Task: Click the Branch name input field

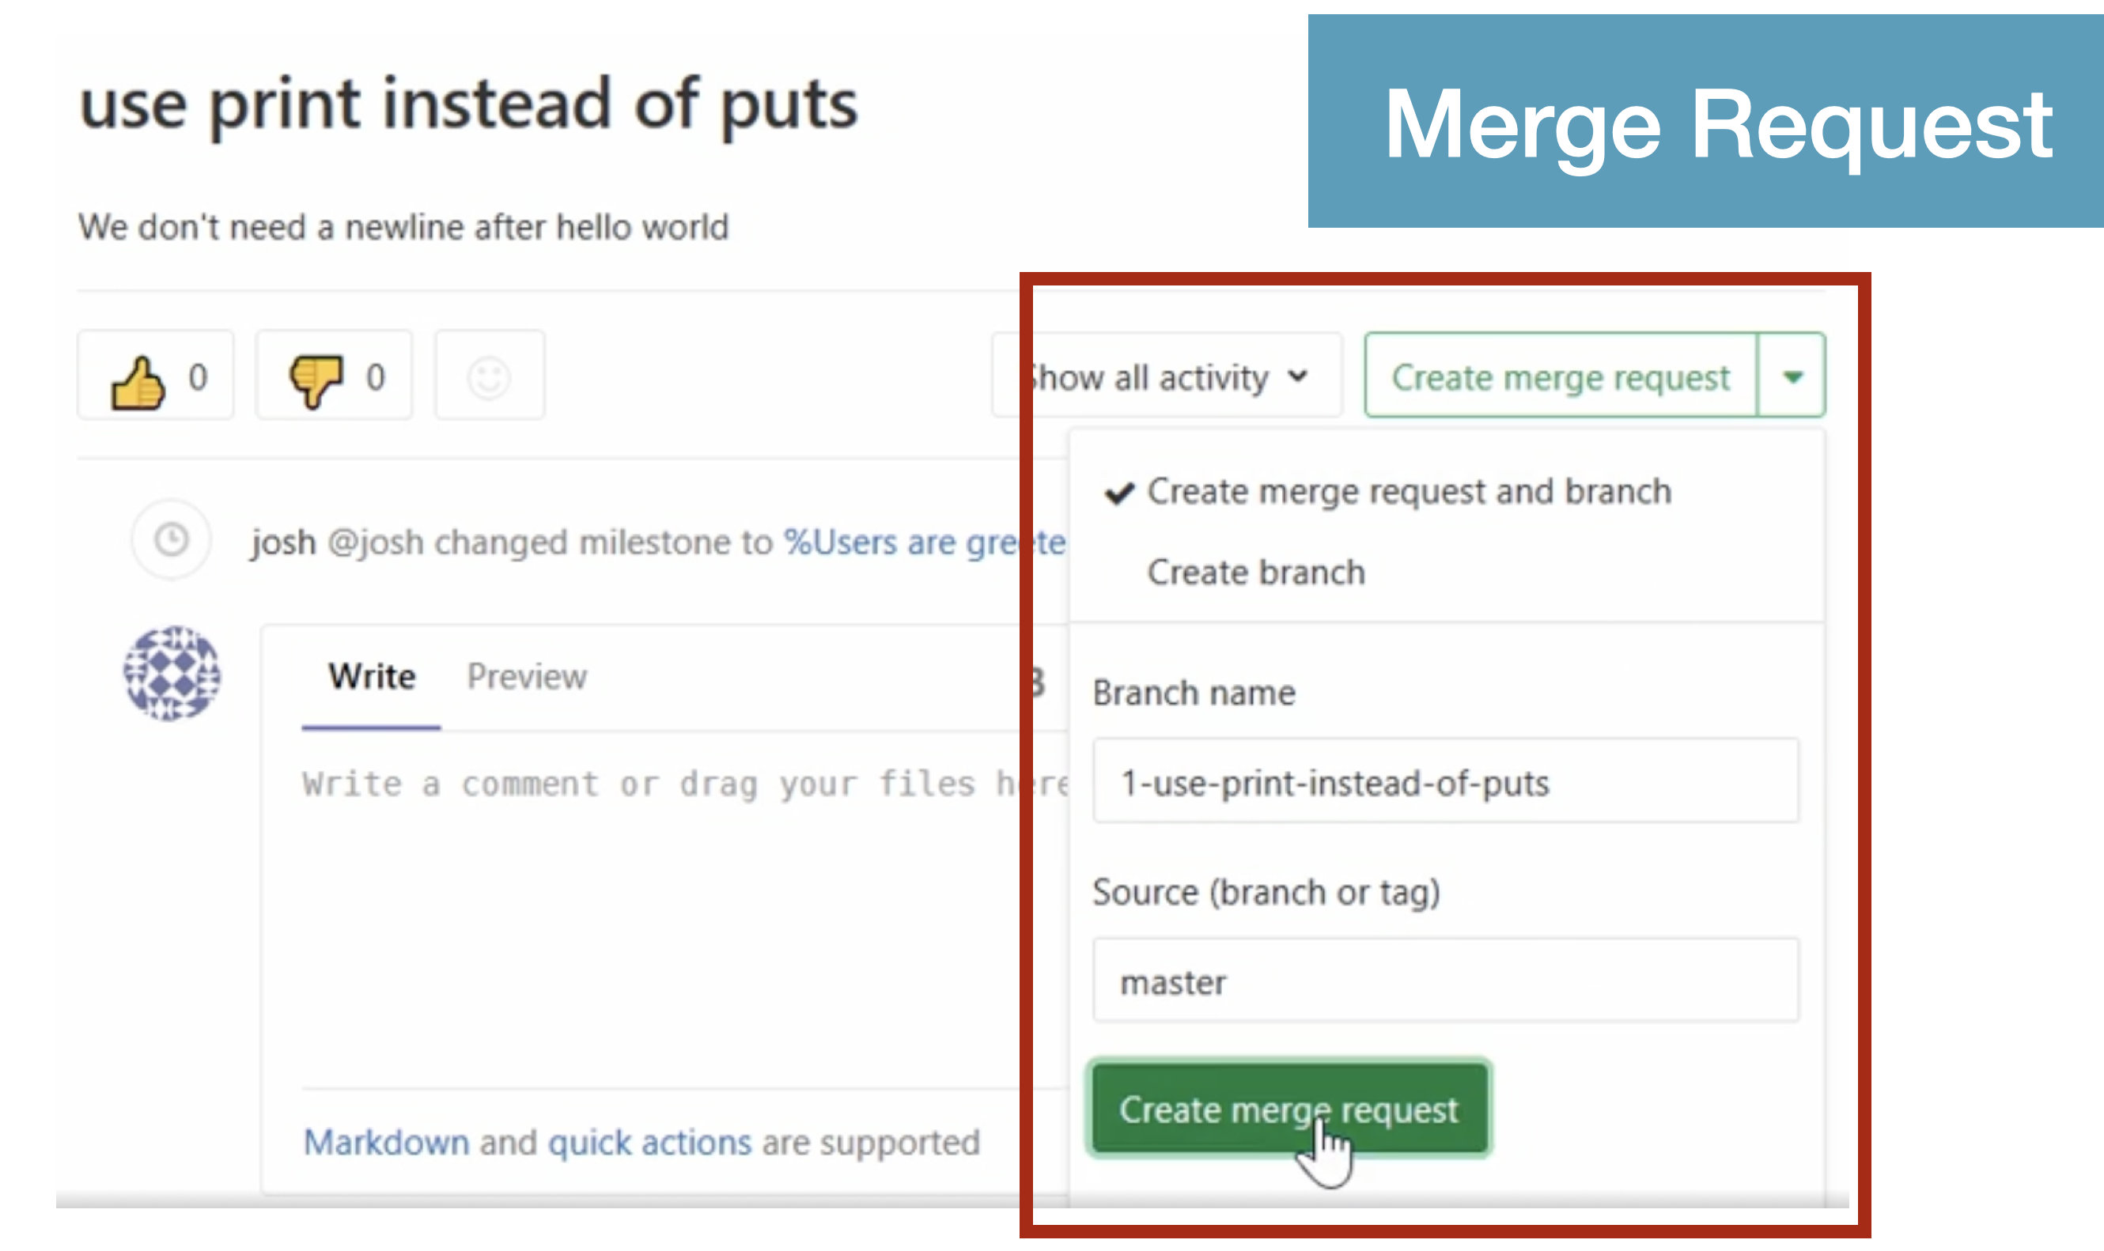Action: [x=1446, y=781]
